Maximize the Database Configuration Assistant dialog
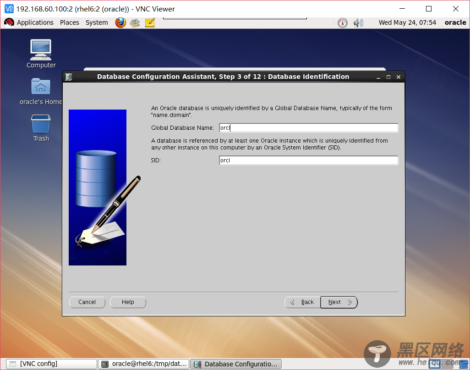Screen dimensions: 470x370 (388, 77)
